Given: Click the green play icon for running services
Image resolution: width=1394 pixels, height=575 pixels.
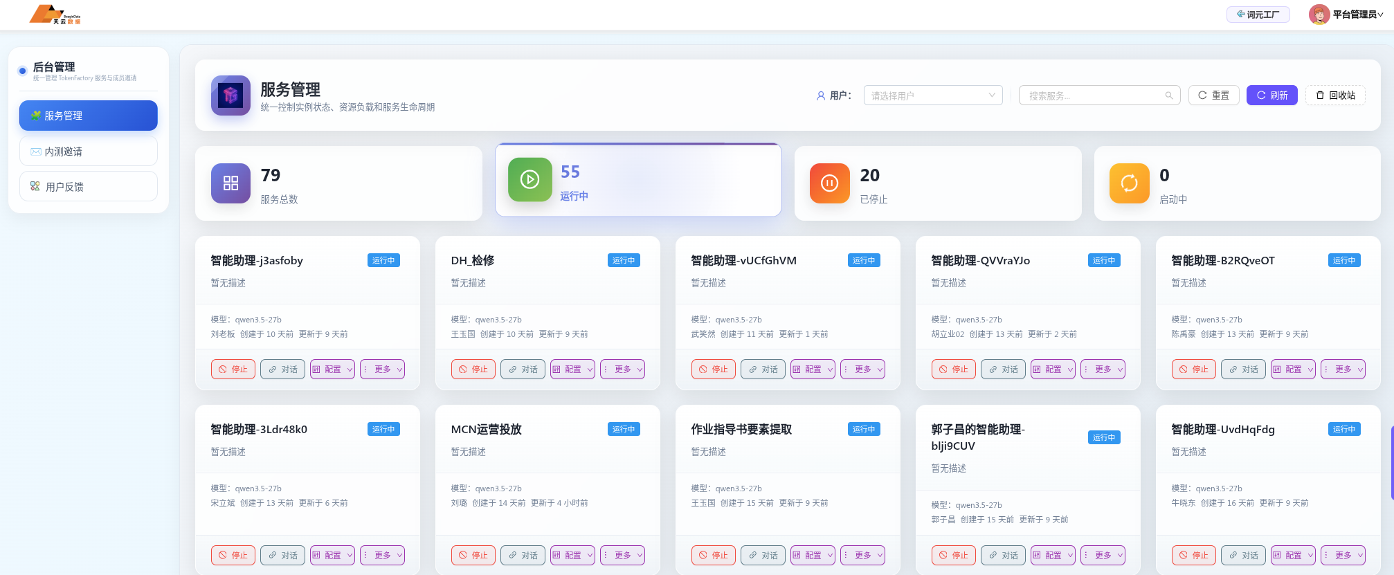Looking at the screenshot, I should (529, 180).
